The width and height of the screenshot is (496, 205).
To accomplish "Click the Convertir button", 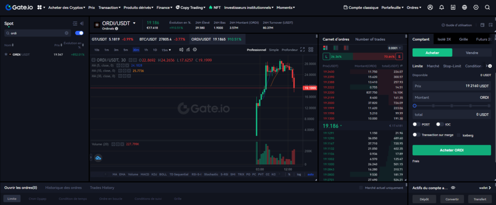I will click(452, 199).
